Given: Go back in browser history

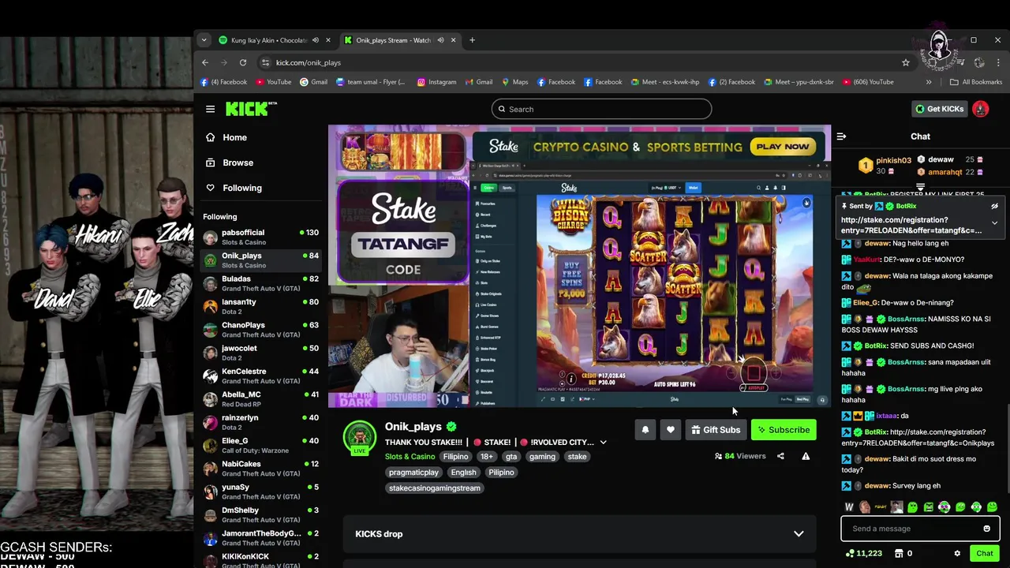Looking at the screenshot, I should (205, 62).
